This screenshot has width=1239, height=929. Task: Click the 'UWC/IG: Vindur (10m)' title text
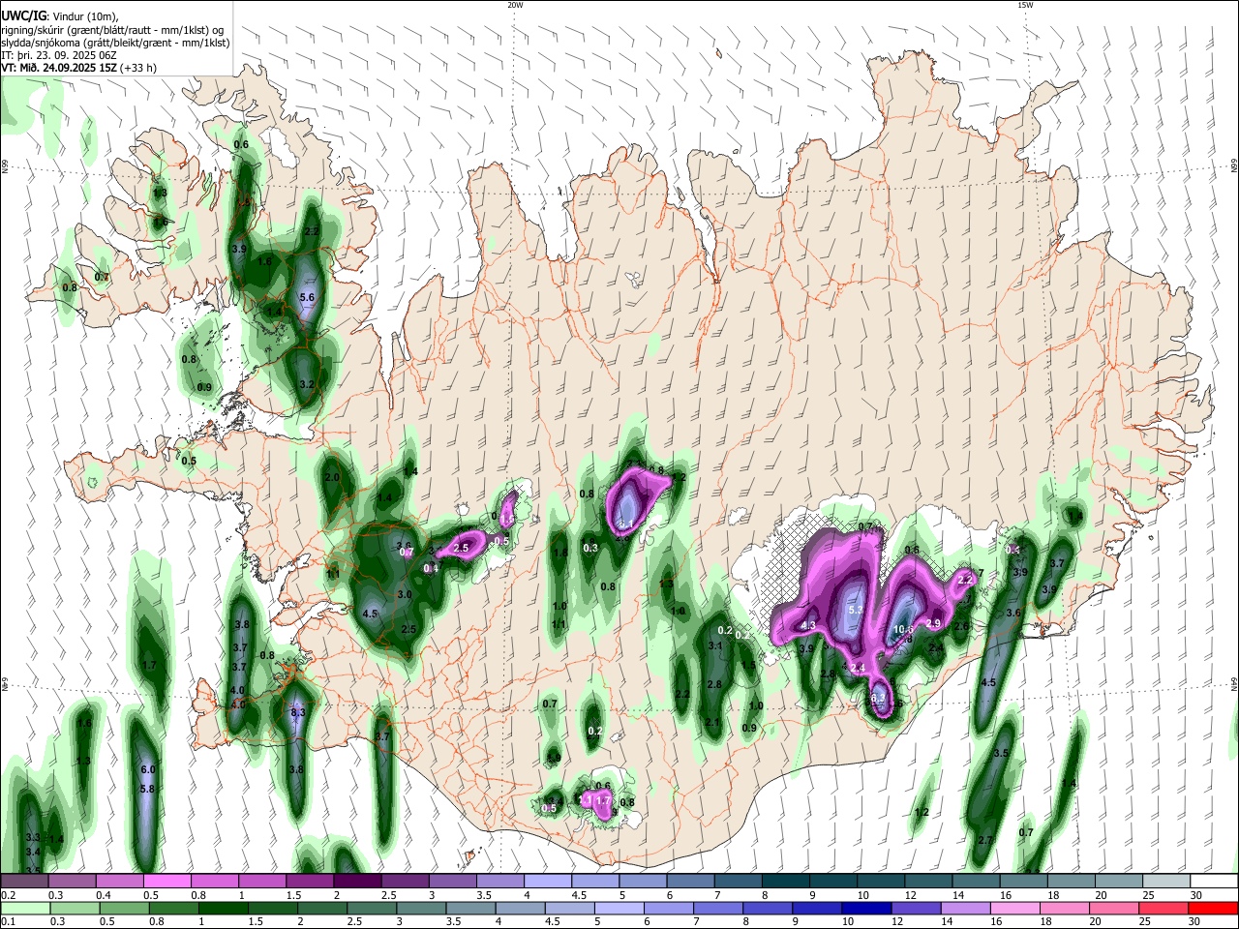click(x=59, y=16)
